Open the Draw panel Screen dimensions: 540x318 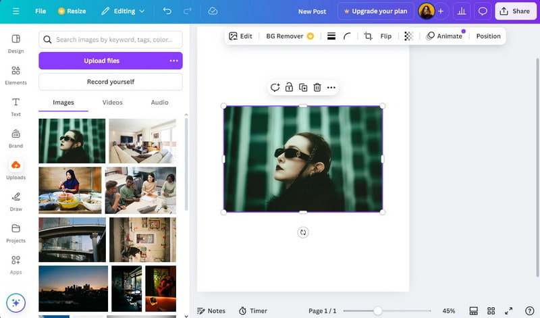(x=16, y=202)
